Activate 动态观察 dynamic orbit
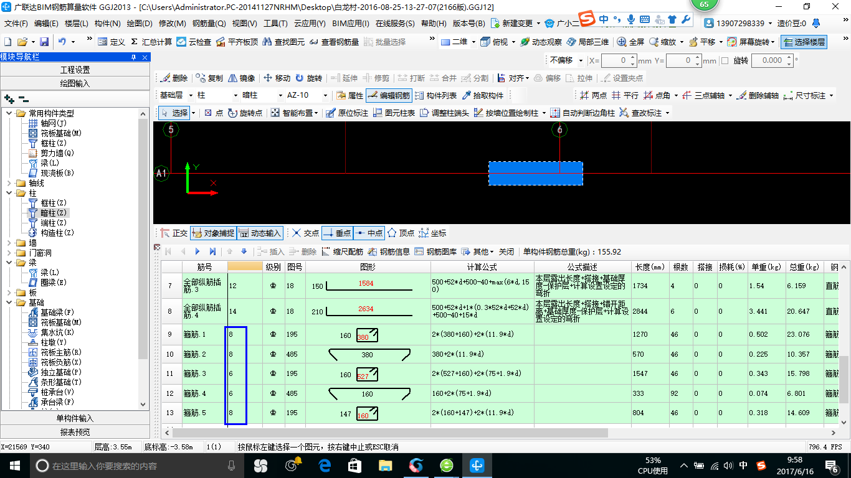This screenshot has width=851, height=478. pos(541,42)
